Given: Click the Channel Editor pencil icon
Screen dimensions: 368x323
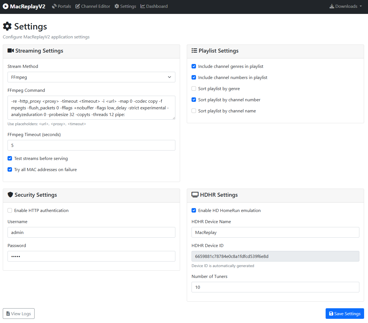Looking at the screenshot, I should (x=78, y=6).
